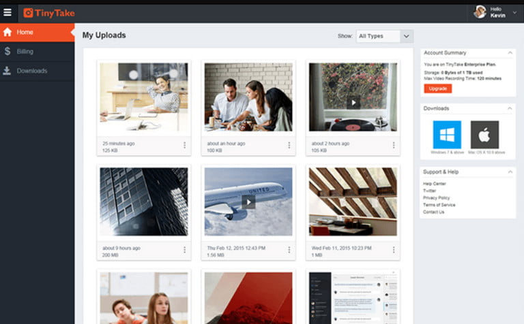Open the Help Center link
Viewport: 524px width, 324px height.
[x=434, y=184]
